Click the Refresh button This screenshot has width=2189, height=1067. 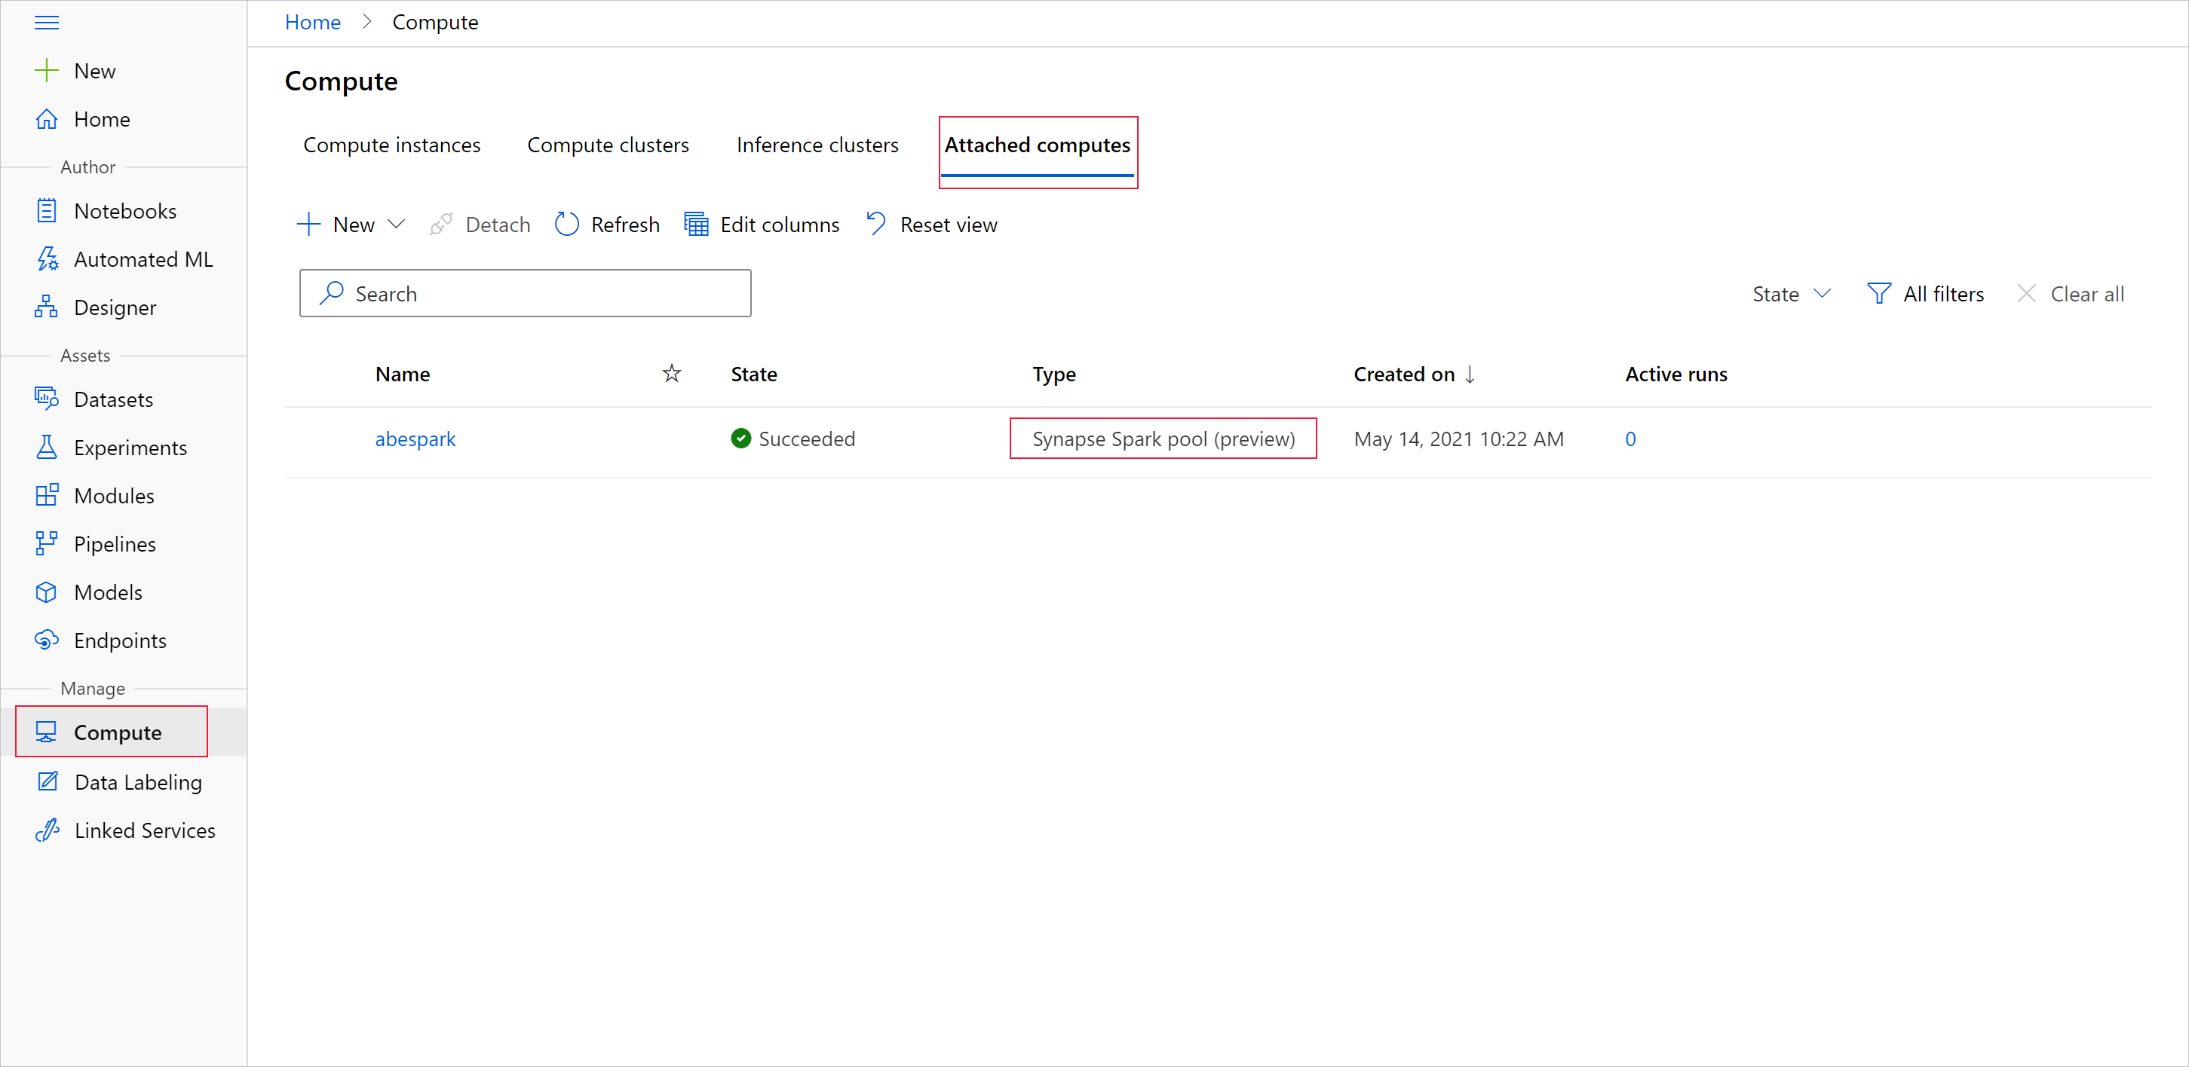click(606, 223)
